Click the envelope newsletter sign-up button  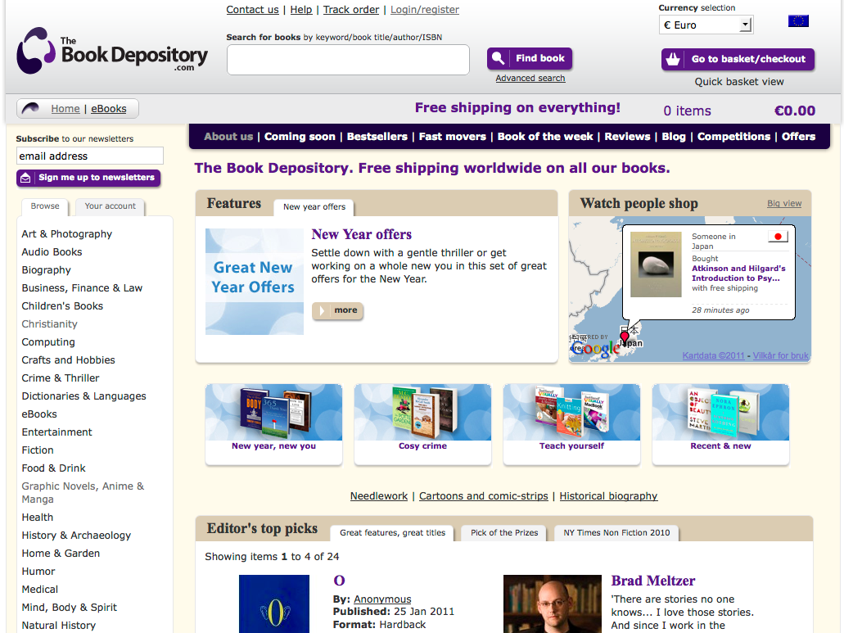88,178
